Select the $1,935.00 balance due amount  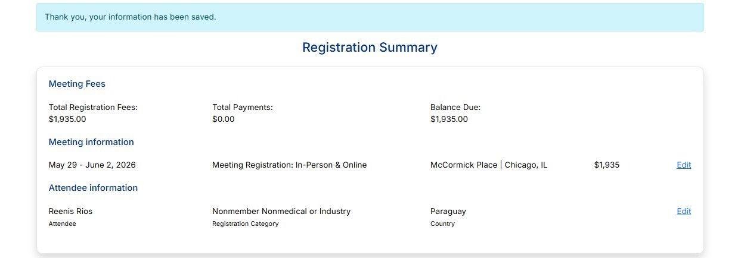[449, 119]
